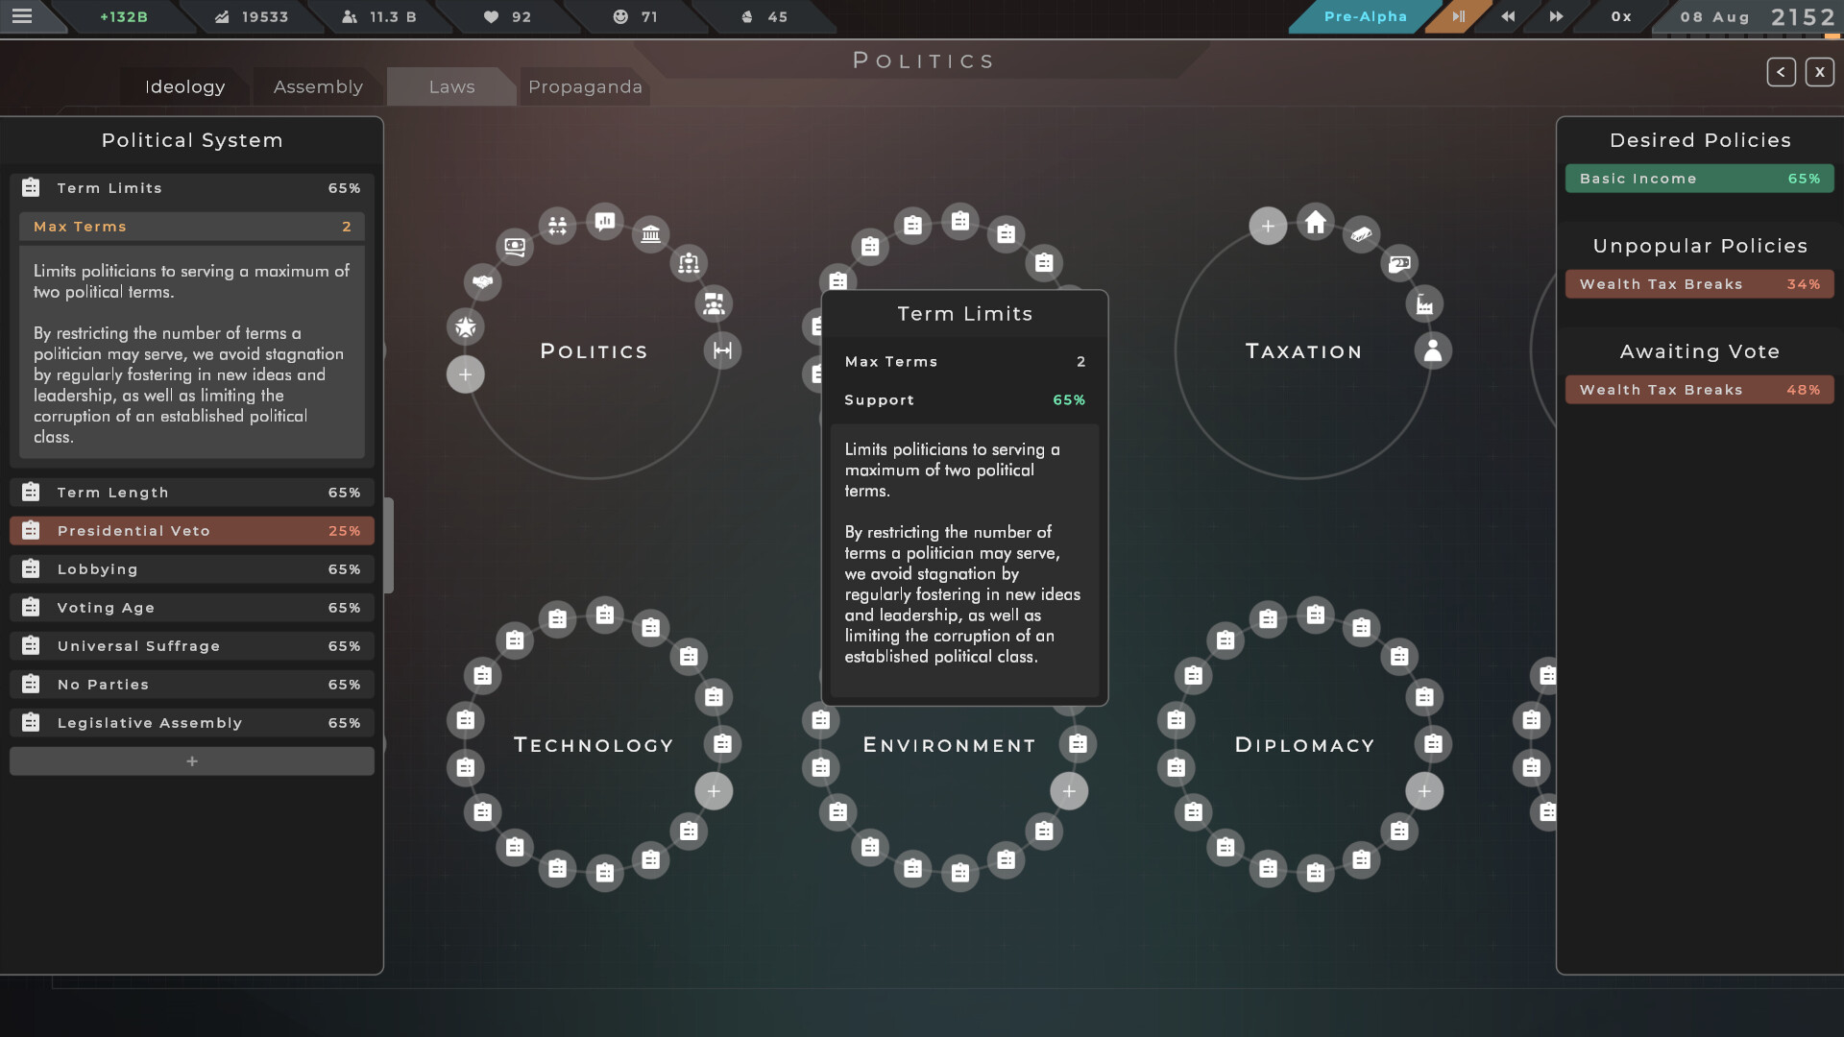Screen dimensions: 1844x1037
Task: Switch to the Assembly tab
Action: click(x=318, y=86)
